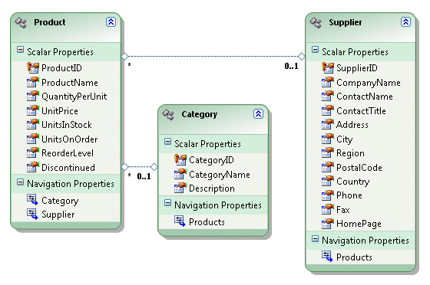Screen dimensions: 430x285
Task: Click the ProductName property icon
Action: 32,82
